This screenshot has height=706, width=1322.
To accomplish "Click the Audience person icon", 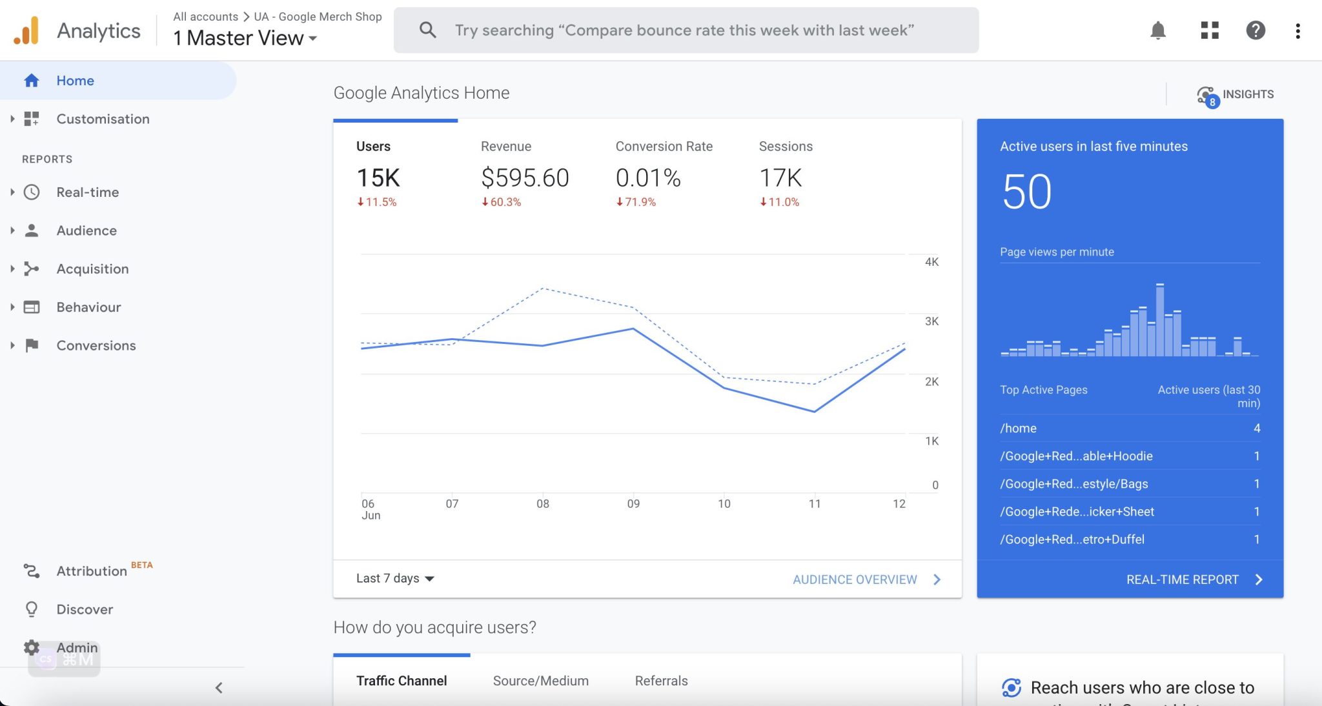I will tap(32, 230).
